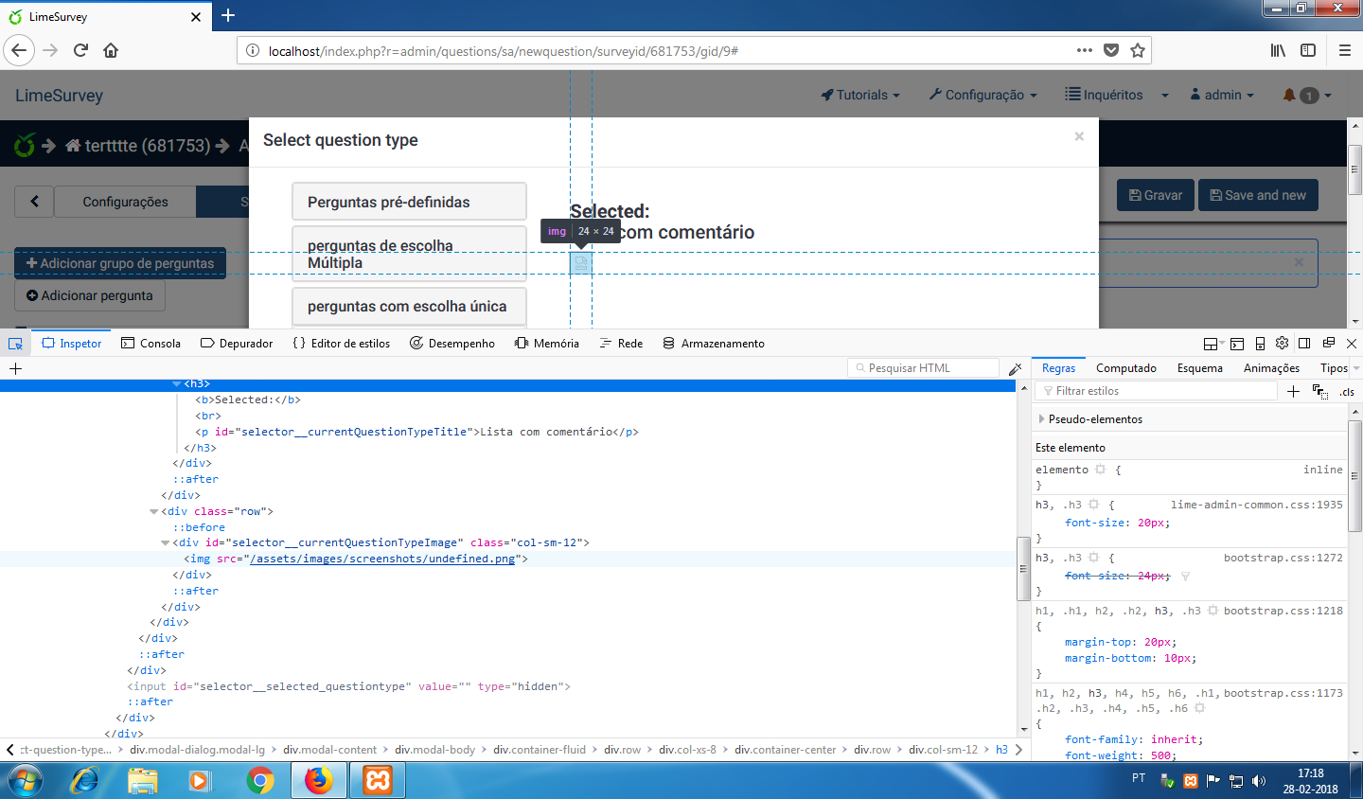
Task: Toggle responsive design mode icon
Action: point(1260,344)
